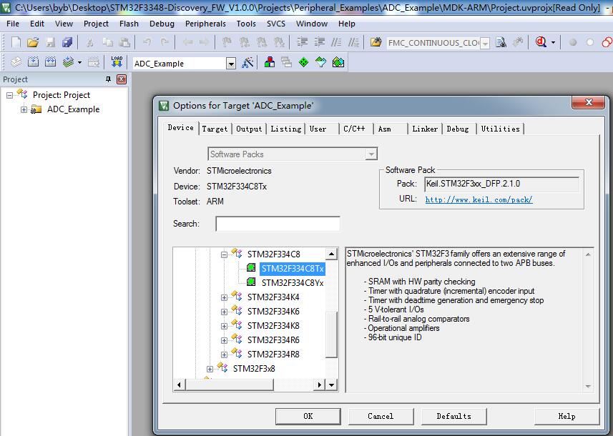Click the device tree horizontal scroll-left arrow
The image size is (613, 436).
179,385
